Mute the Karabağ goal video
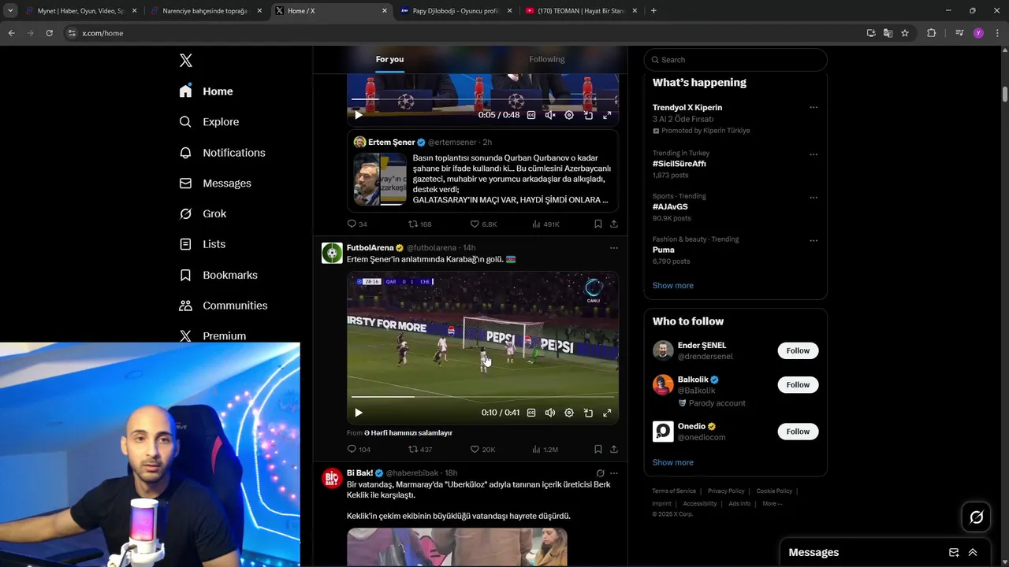Image resolution: width=1009 pixels, height=567 pixels. [x=550, y=413]
